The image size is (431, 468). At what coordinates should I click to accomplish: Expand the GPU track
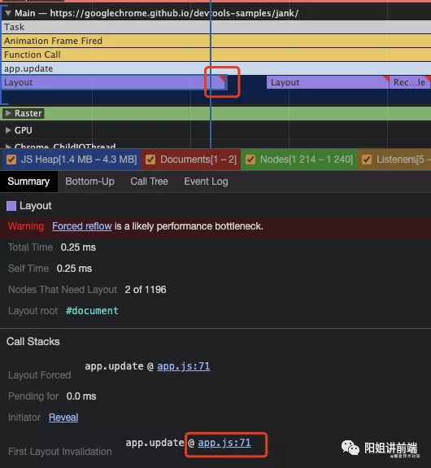[8, 130]
